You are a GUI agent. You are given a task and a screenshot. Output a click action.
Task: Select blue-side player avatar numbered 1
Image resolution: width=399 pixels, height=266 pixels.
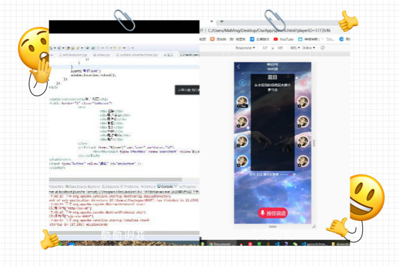click(x=243, y=102)
